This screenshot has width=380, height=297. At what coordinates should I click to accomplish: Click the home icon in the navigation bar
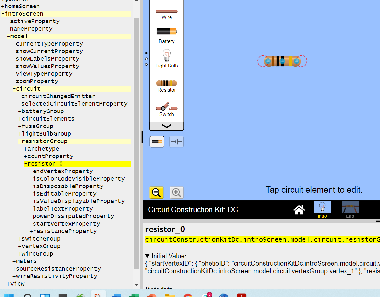point(299,210)
